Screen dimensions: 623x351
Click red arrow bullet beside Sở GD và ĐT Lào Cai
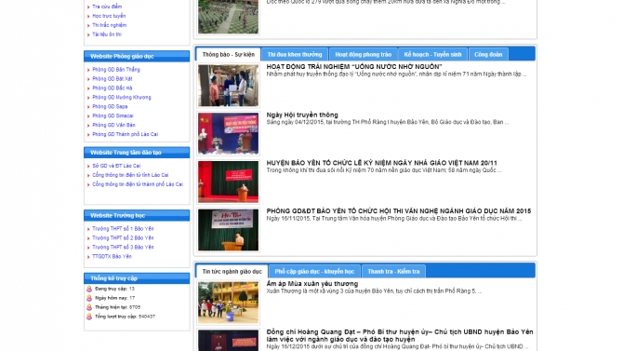(x=88, y=166)
